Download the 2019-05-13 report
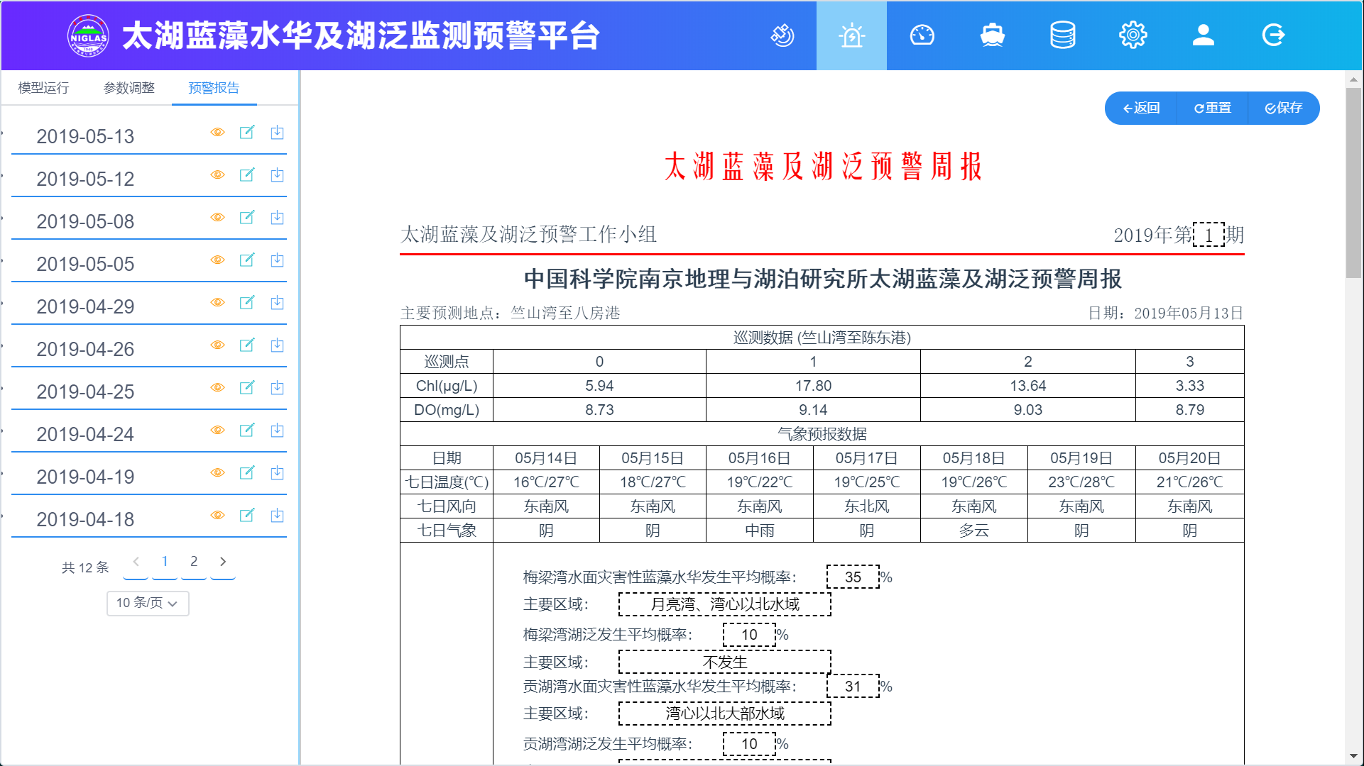 tap(277, 133)
